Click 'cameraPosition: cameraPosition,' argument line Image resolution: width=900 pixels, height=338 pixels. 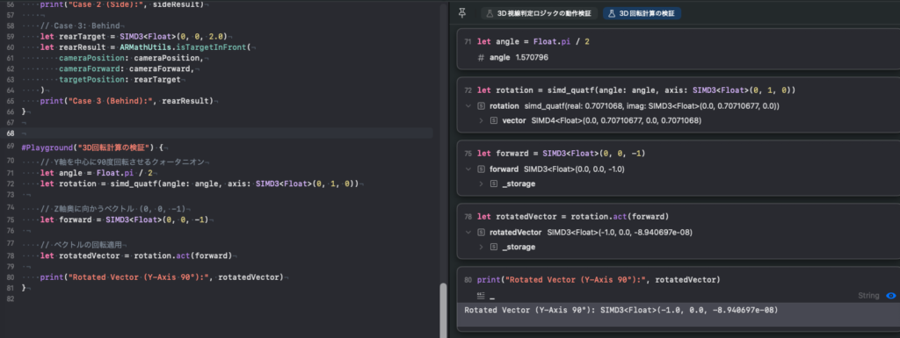coord(131,58)
